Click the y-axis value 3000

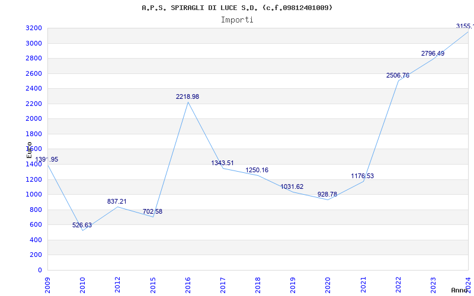[34, 43]
